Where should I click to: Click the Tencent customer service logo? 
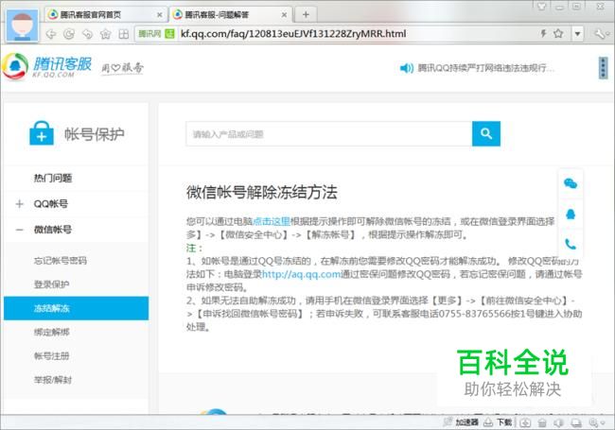pyautogui.click(x=47, y=66)
